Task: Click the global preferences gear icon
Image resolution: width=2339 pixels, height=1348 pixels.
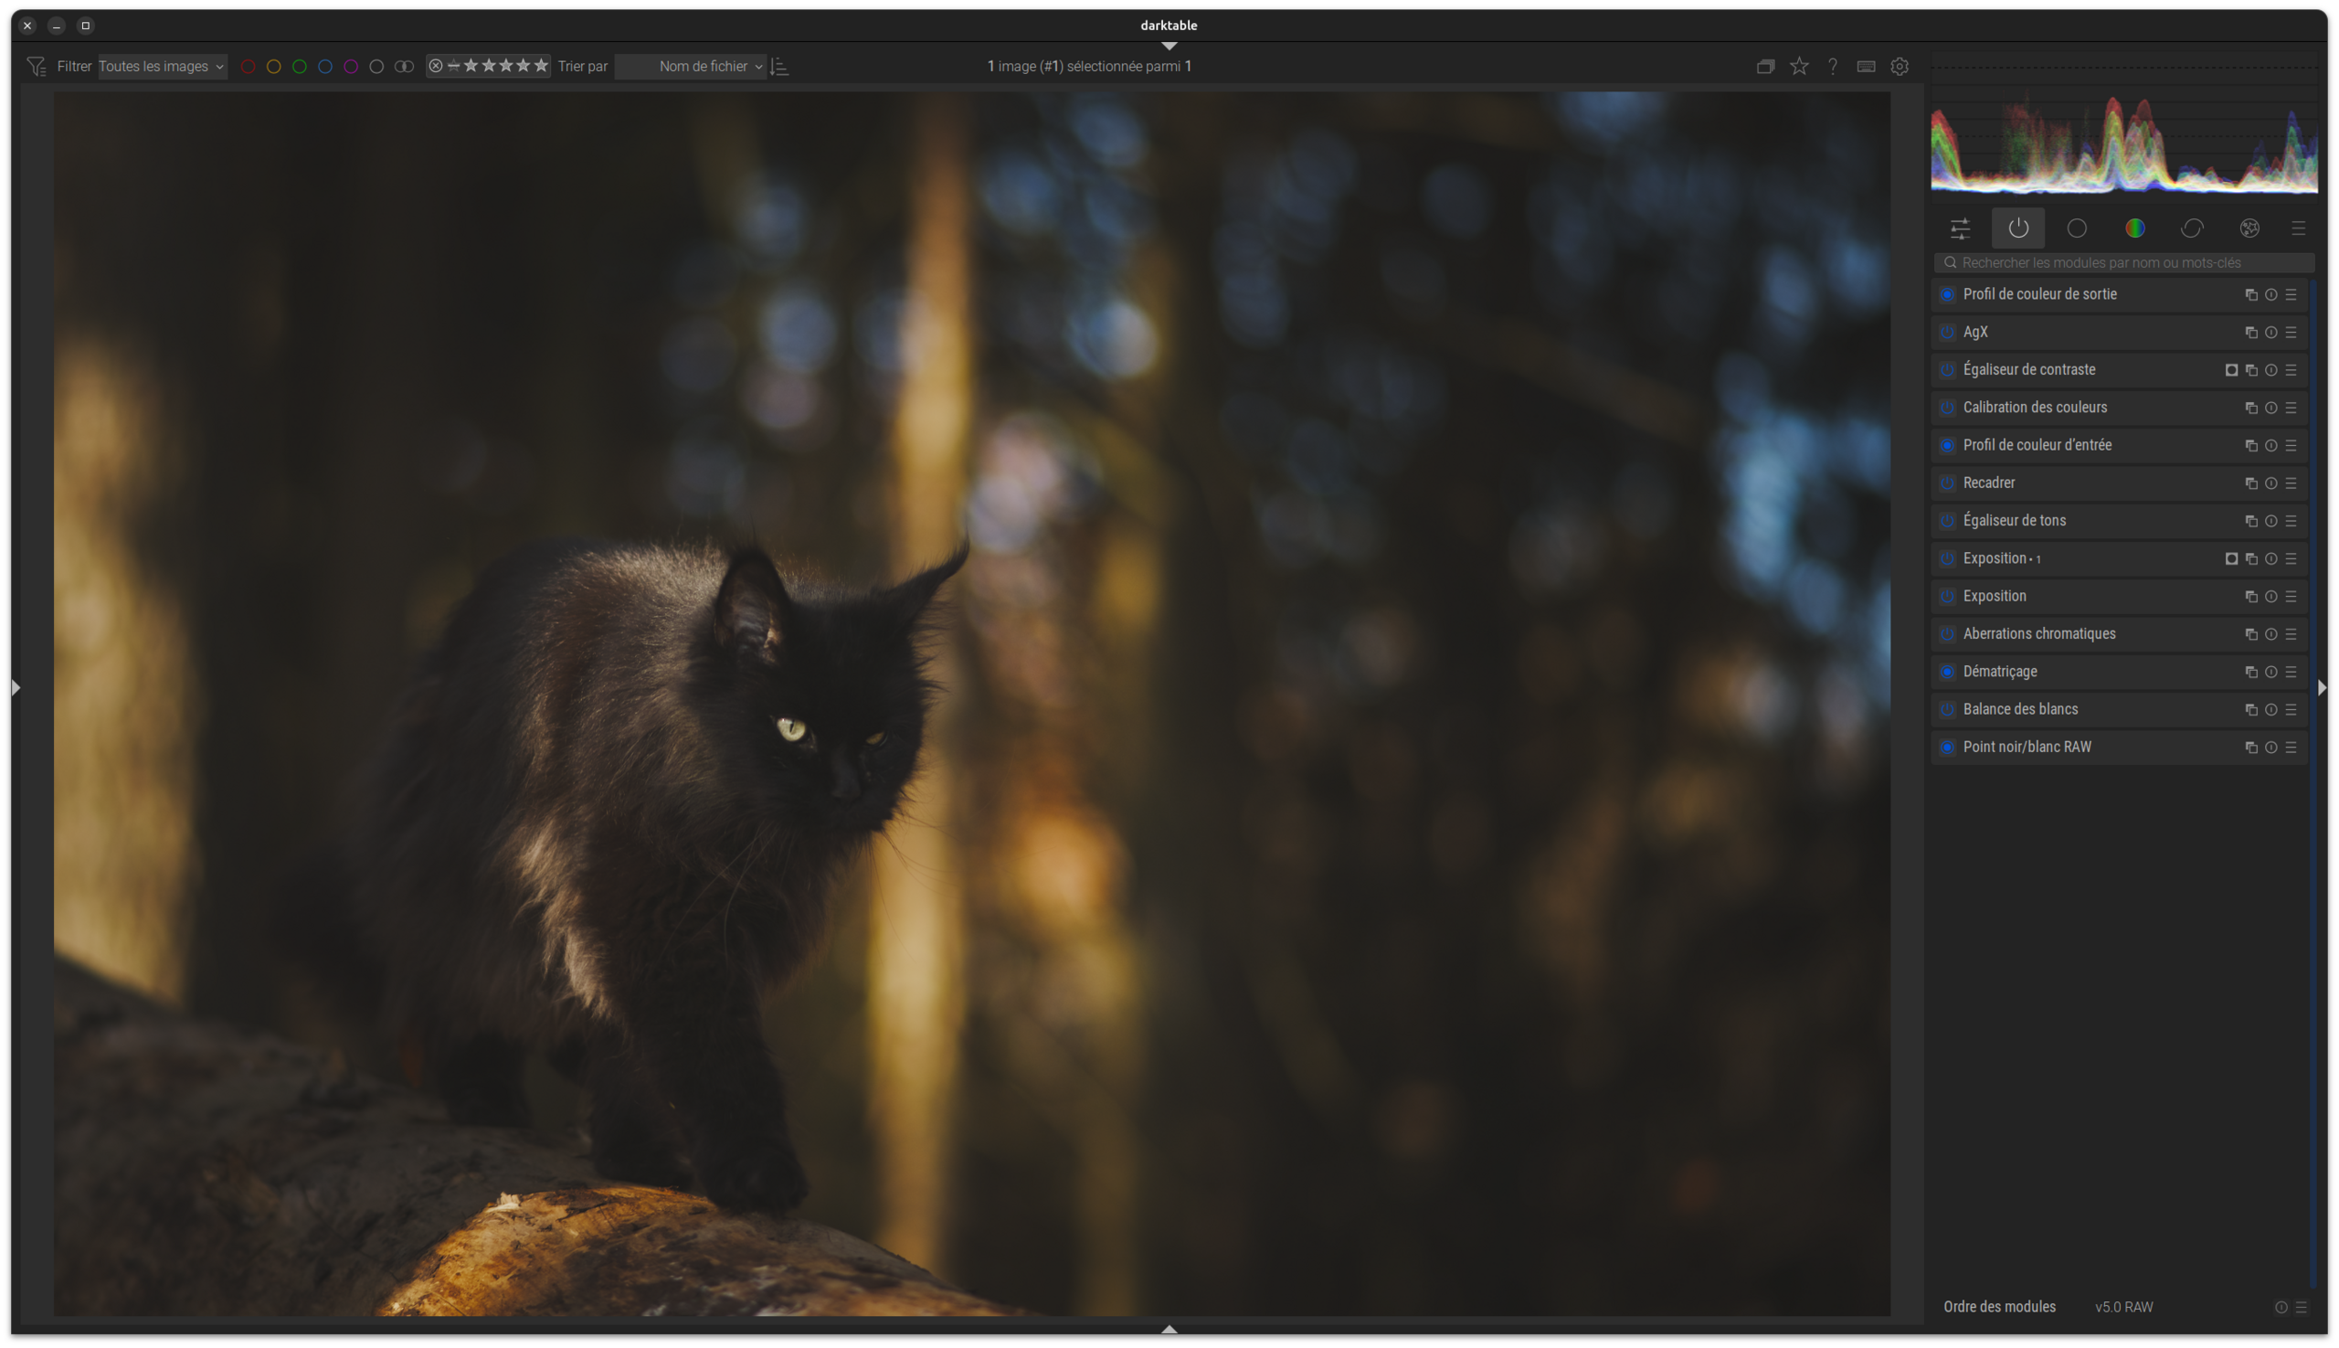Action: click(x=1900, y=67)
